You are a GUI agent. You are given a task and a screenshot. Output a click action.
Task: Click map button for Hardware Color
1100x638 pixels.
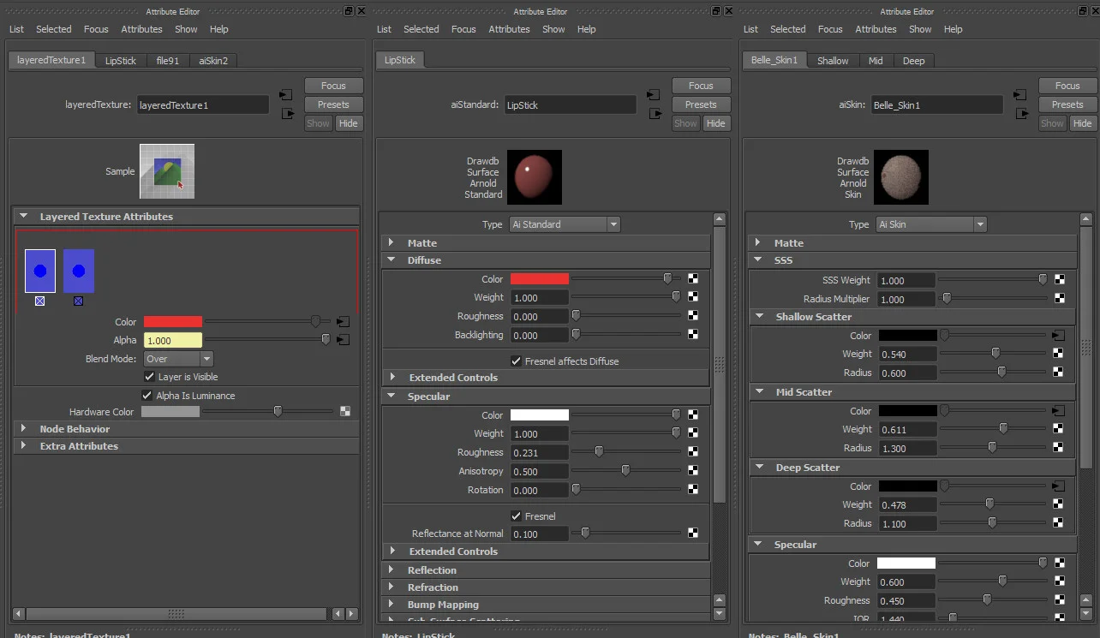coord(345,412)
